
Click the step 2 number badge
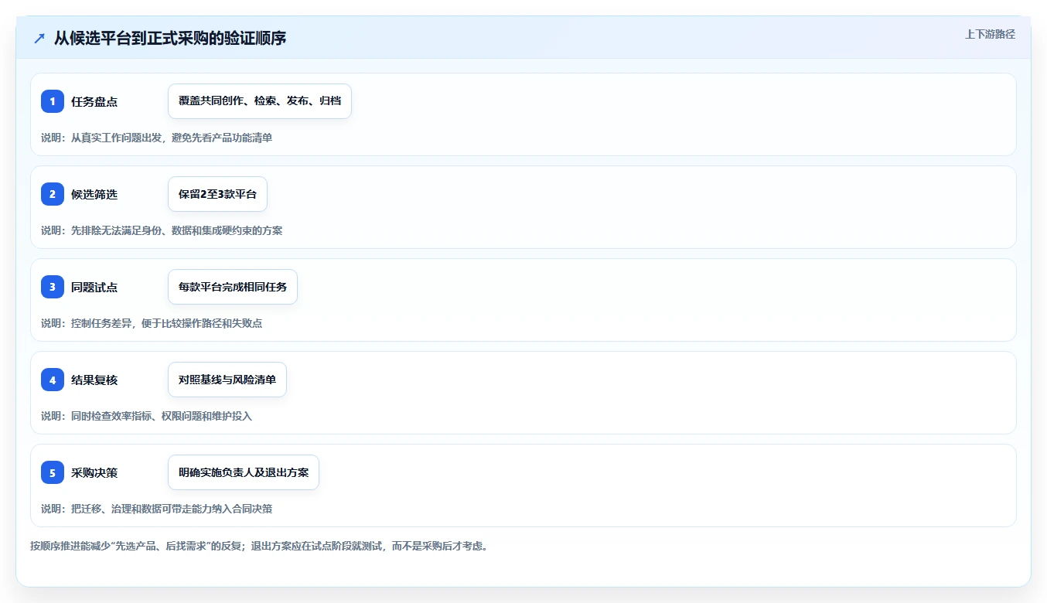coord(53,194)
